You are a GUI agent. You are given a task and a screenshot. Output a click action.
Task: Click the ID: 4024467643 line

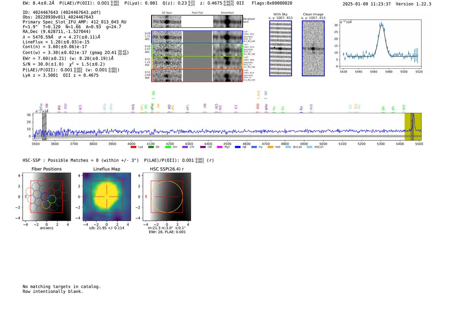click(62, 12)
